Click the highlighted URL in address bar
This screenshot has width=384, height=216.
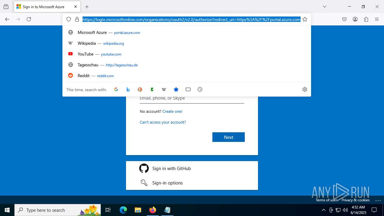click(x=191, y=19)
